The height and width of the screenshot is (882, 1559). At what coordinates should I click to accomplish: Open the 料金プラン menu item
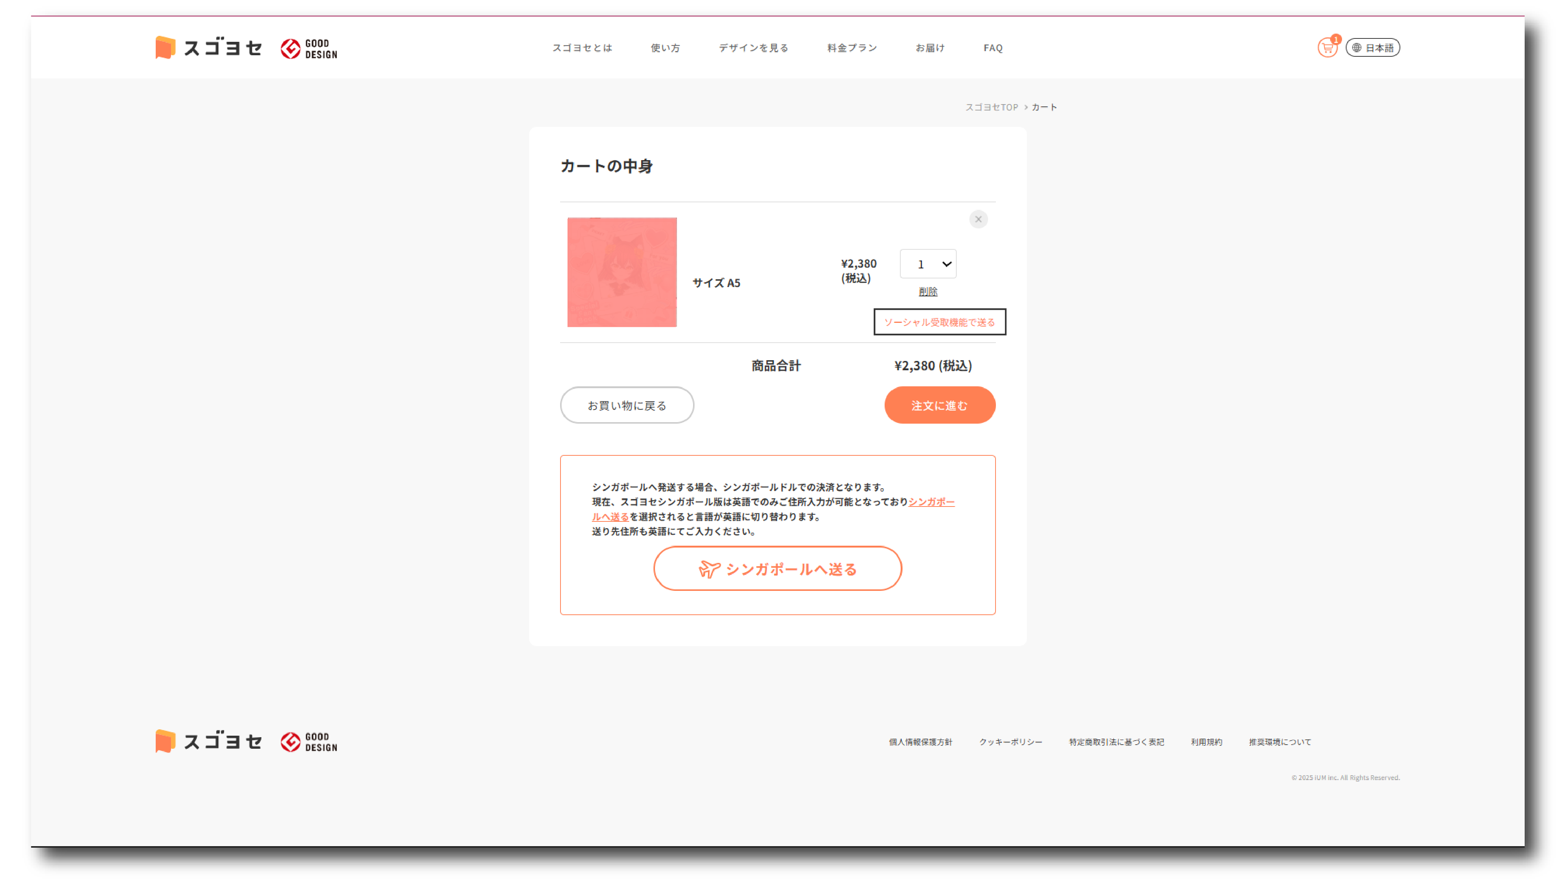coord(852,48)
